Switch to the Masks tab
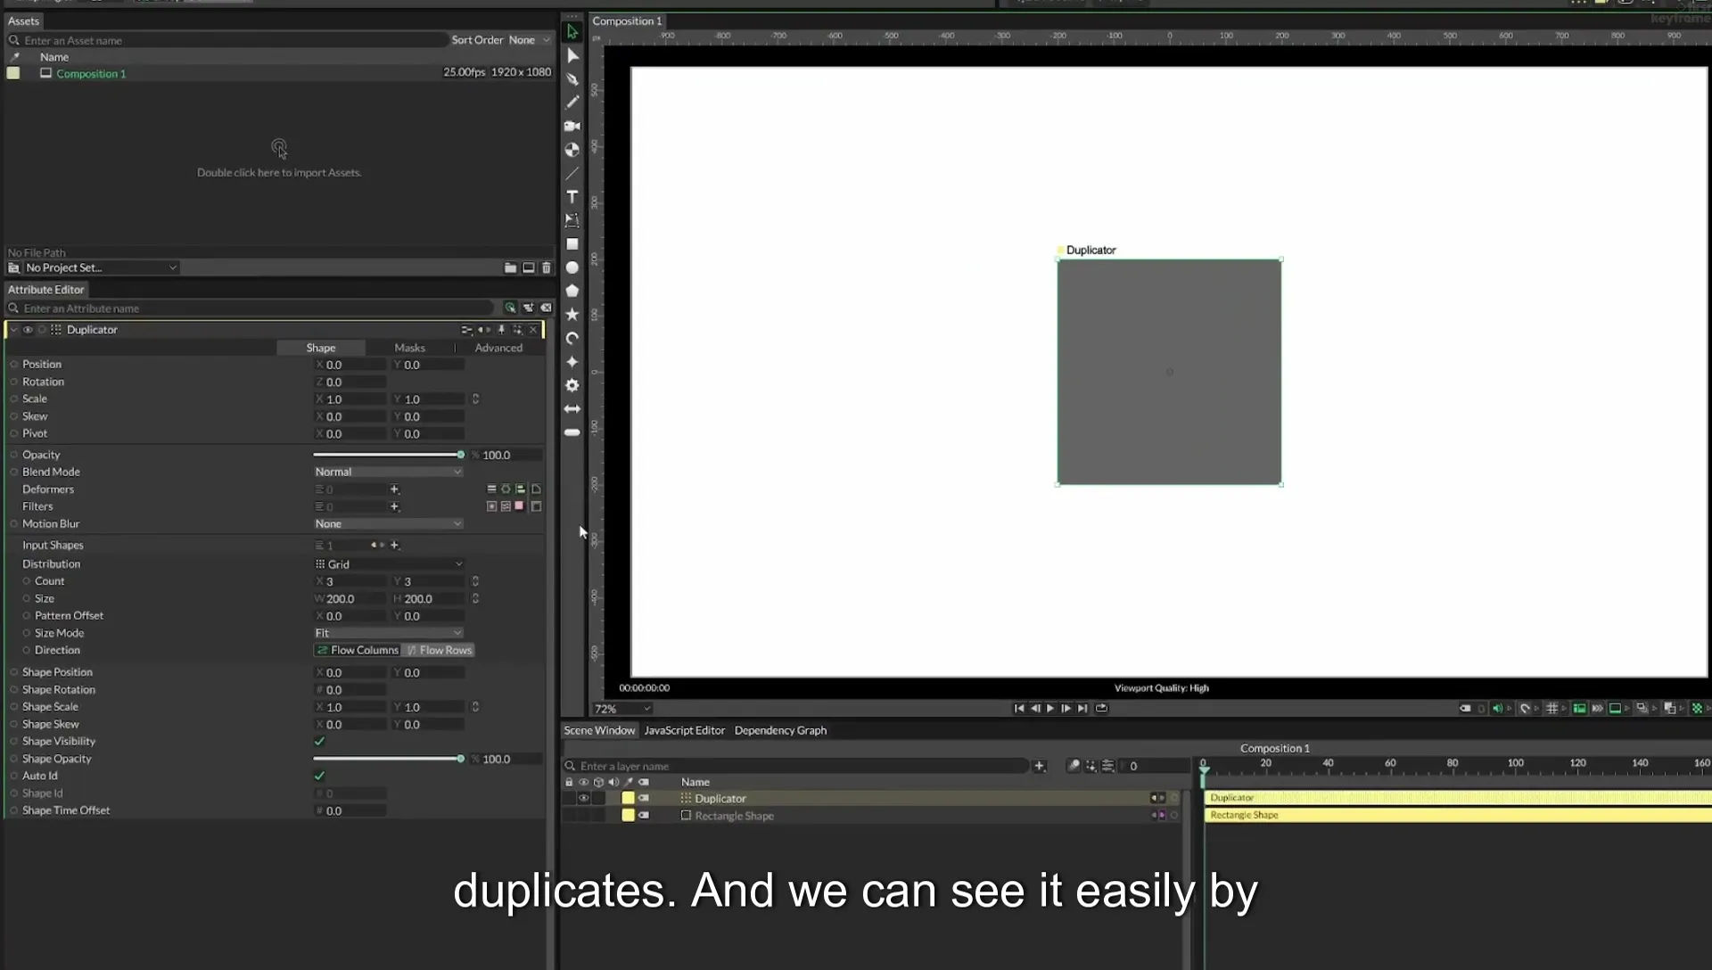The height and width of the screenshot is (970, 1712). coord(409,348)
